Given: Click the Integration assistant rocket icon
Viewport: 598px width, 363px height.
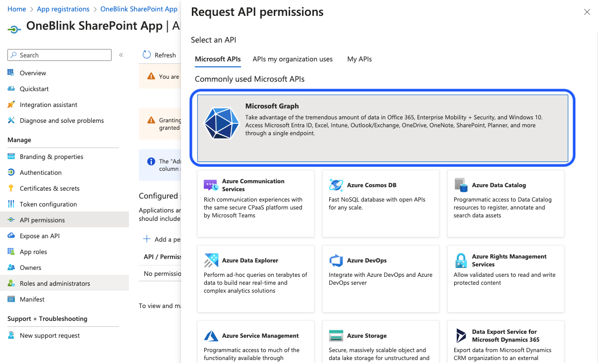Looking at the screenshot, I should point(11,104).
